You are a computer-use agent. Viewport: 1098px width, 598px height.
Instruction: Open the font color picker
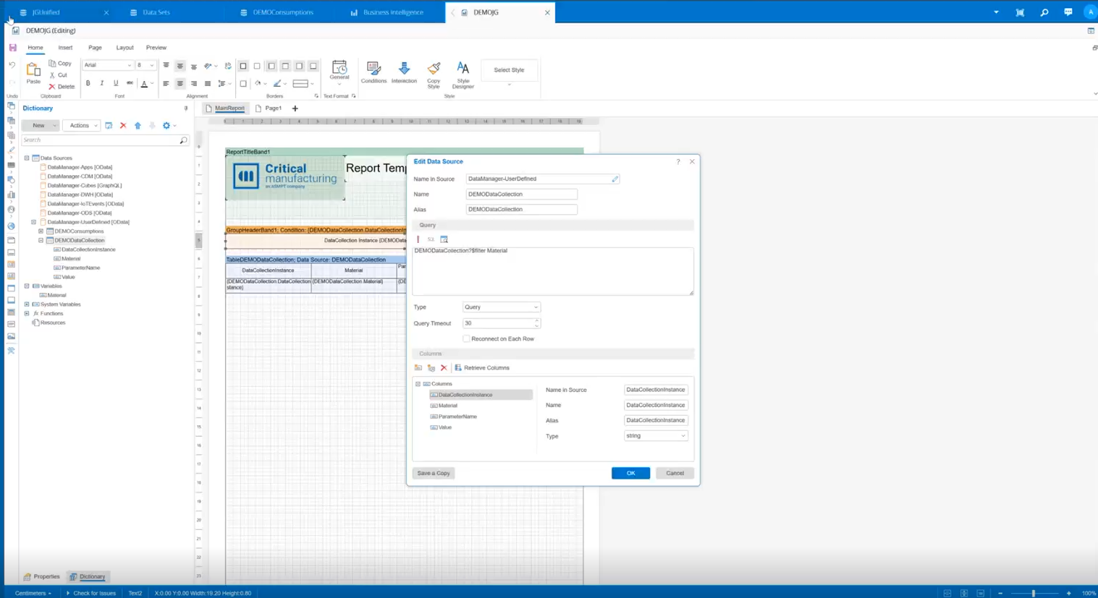coord(147,84)
